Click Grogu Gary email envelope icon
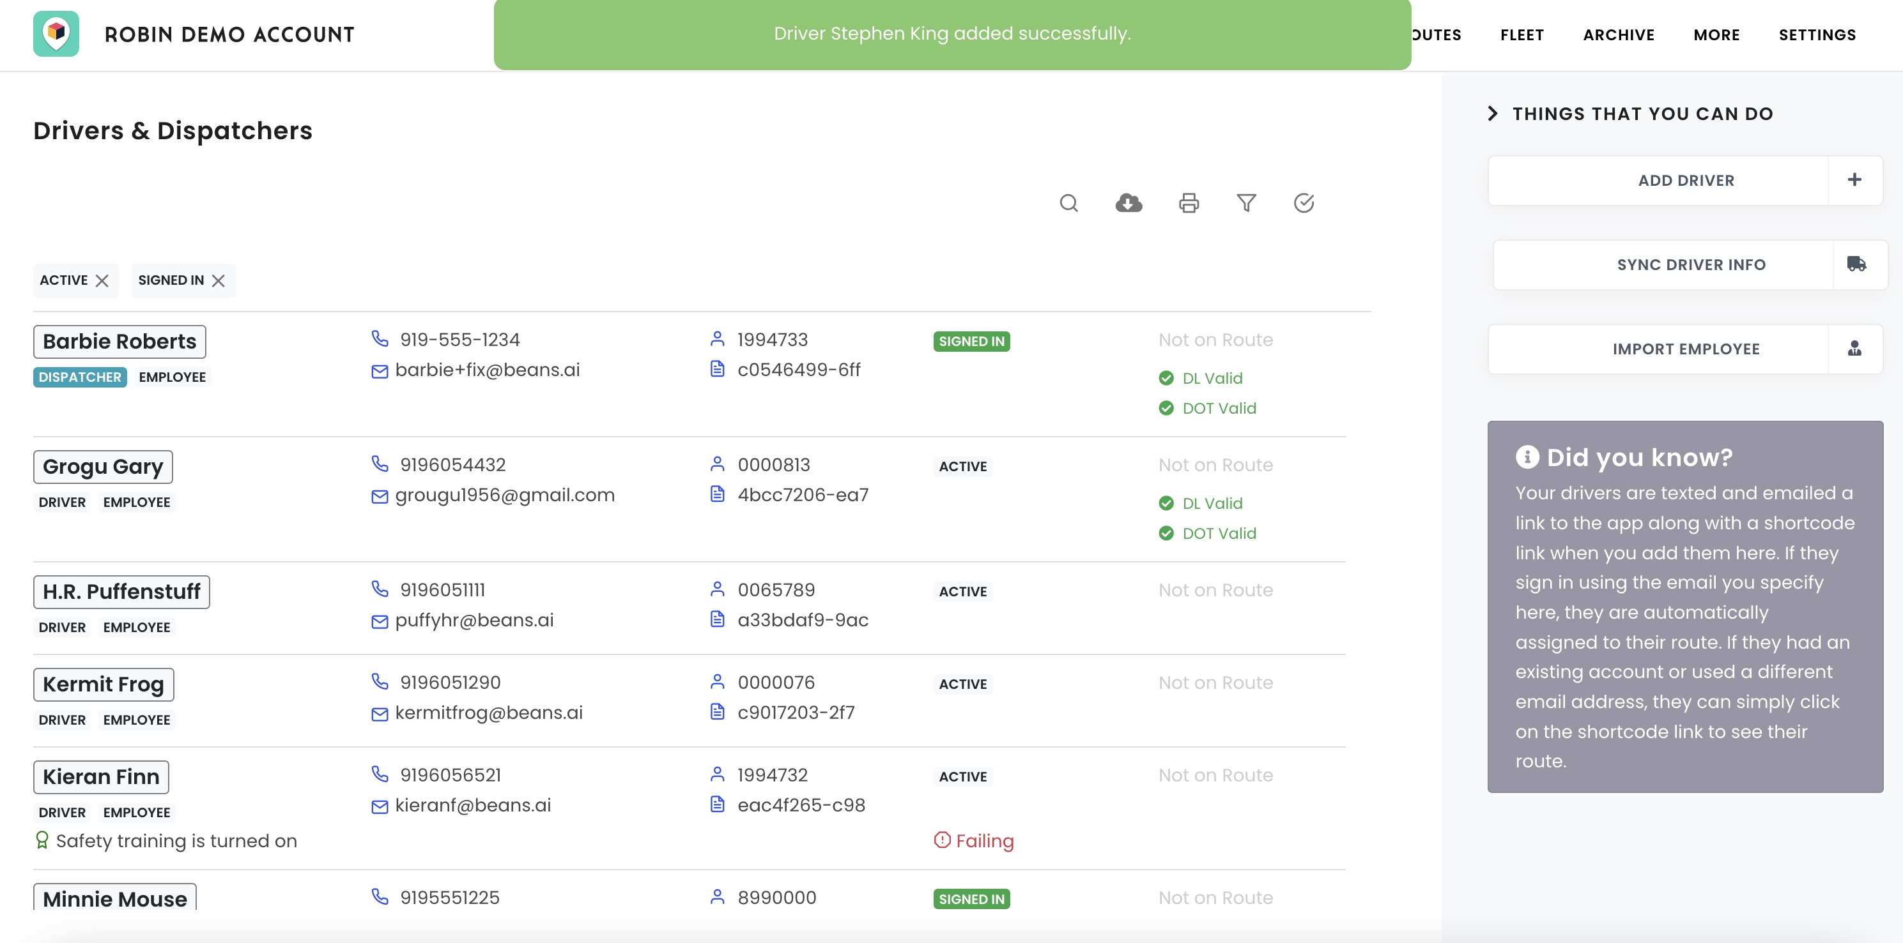 tap(380, 497)
